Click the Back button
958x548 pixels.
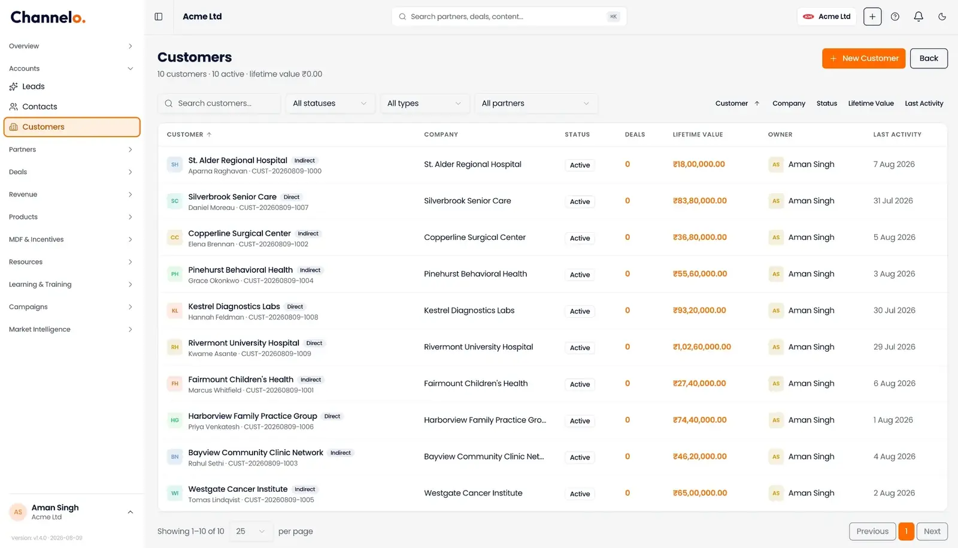point(929,59)
